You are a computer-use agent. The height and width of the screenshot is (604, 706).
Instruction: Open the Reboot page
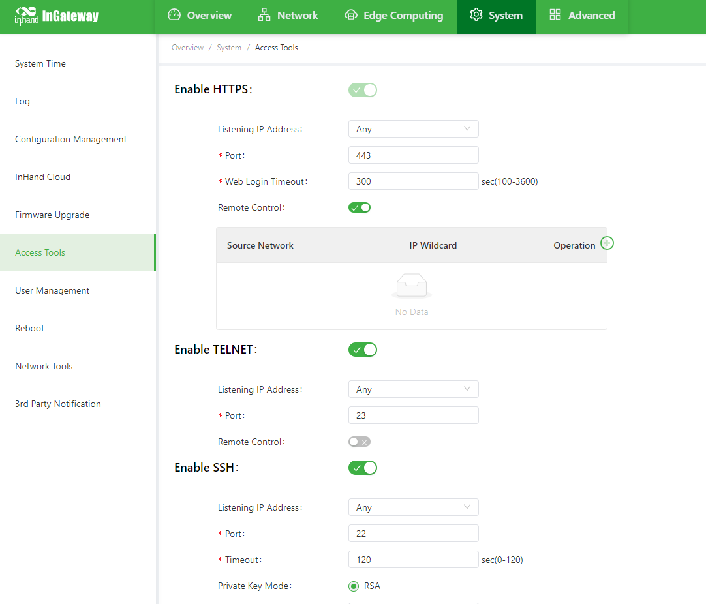(x=78, y=328)
